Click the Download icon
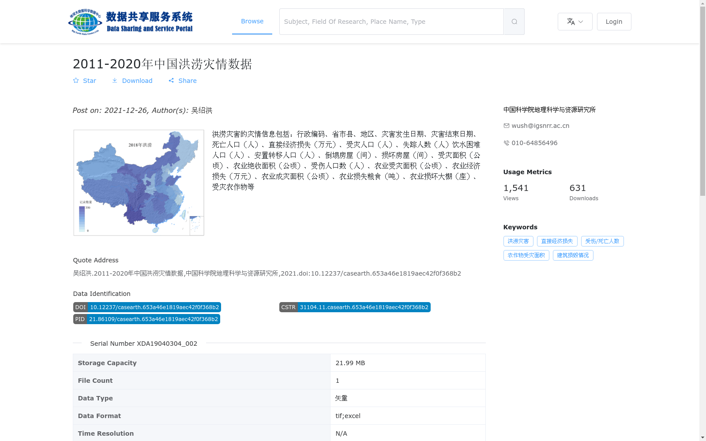The height and width of the screenshot is (441, 706). 115,80
